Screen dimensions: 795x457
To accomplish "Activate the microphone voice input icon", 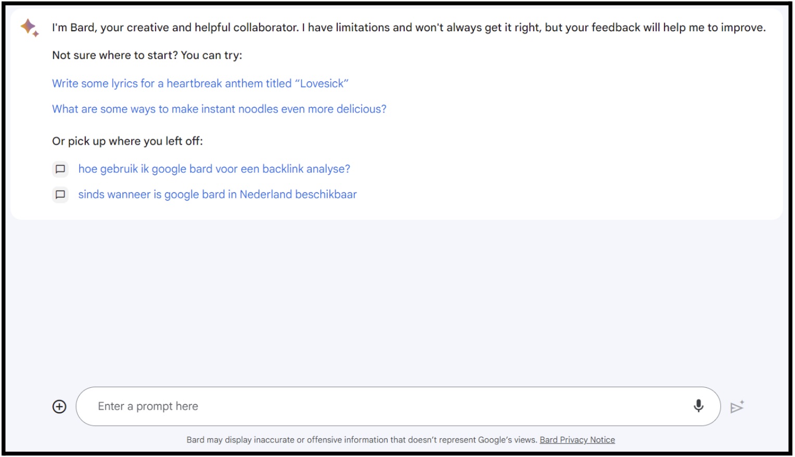I will point(698,406).
